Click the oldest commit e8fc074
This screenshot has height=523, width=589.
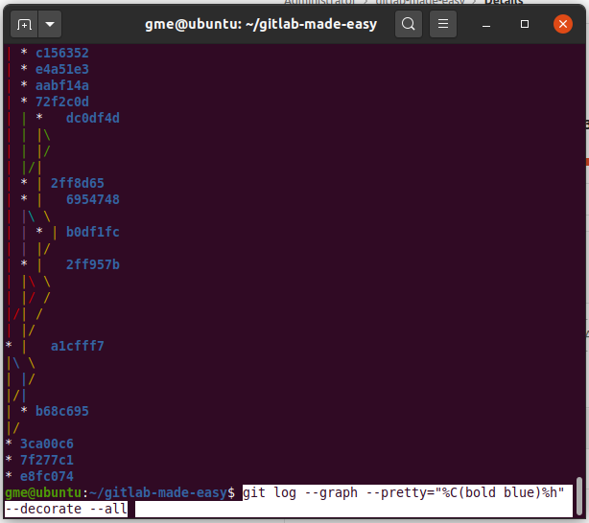(x=47, y=476)
